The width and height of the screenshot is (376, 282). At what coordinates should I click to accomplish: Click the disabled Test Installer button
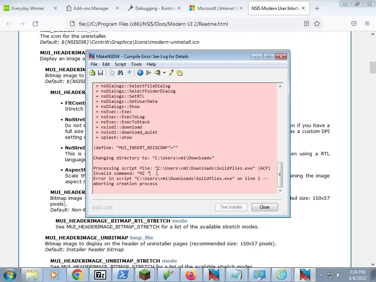point(231,207)
